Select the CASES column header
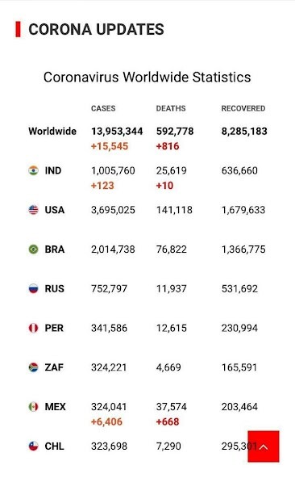 (103, 108)
